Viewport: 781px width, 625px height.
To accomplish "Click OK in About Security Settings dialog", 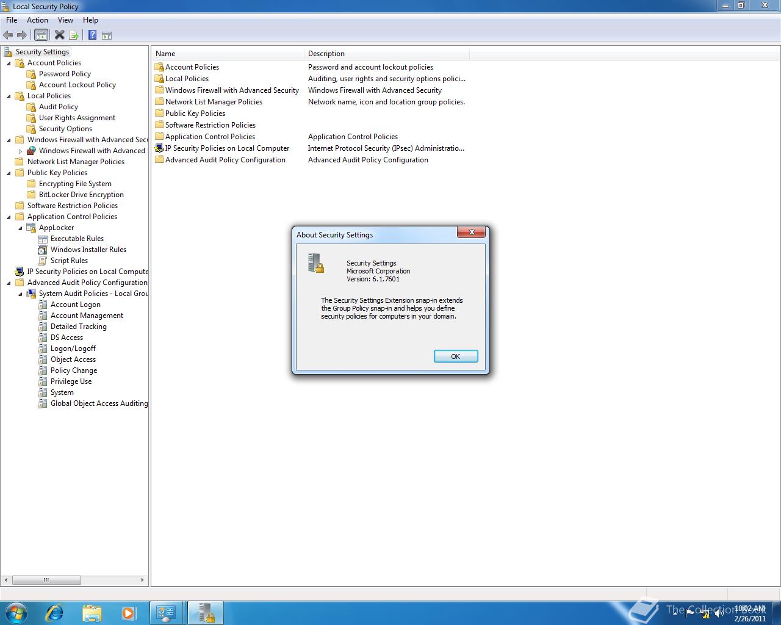I will [455, 356].
